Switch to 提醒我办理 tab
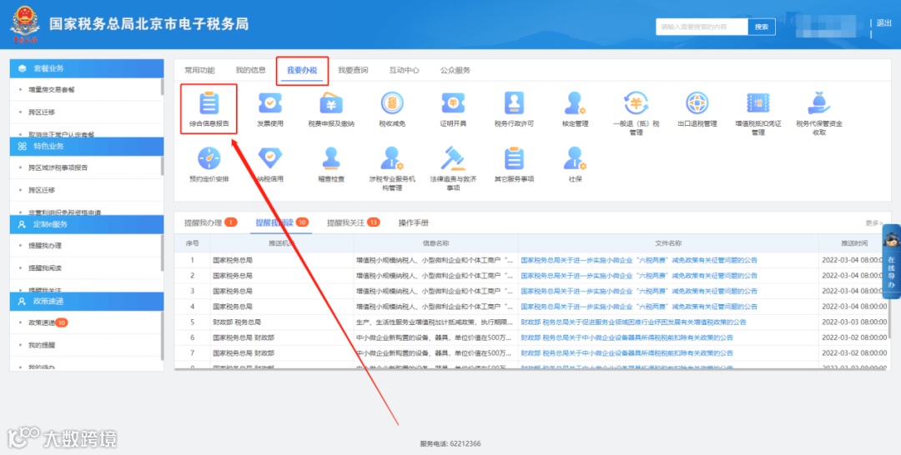The height and width of the screenshot is (455, 901). [x=210, y=222]
